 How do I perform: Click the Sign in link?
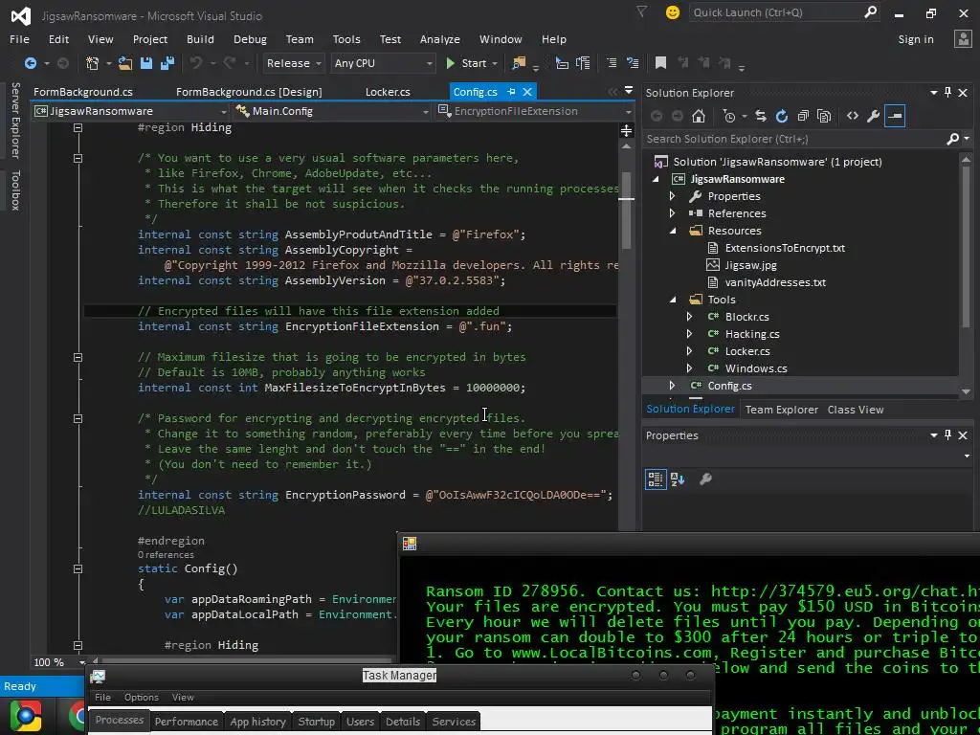click(x=916, y=39)
